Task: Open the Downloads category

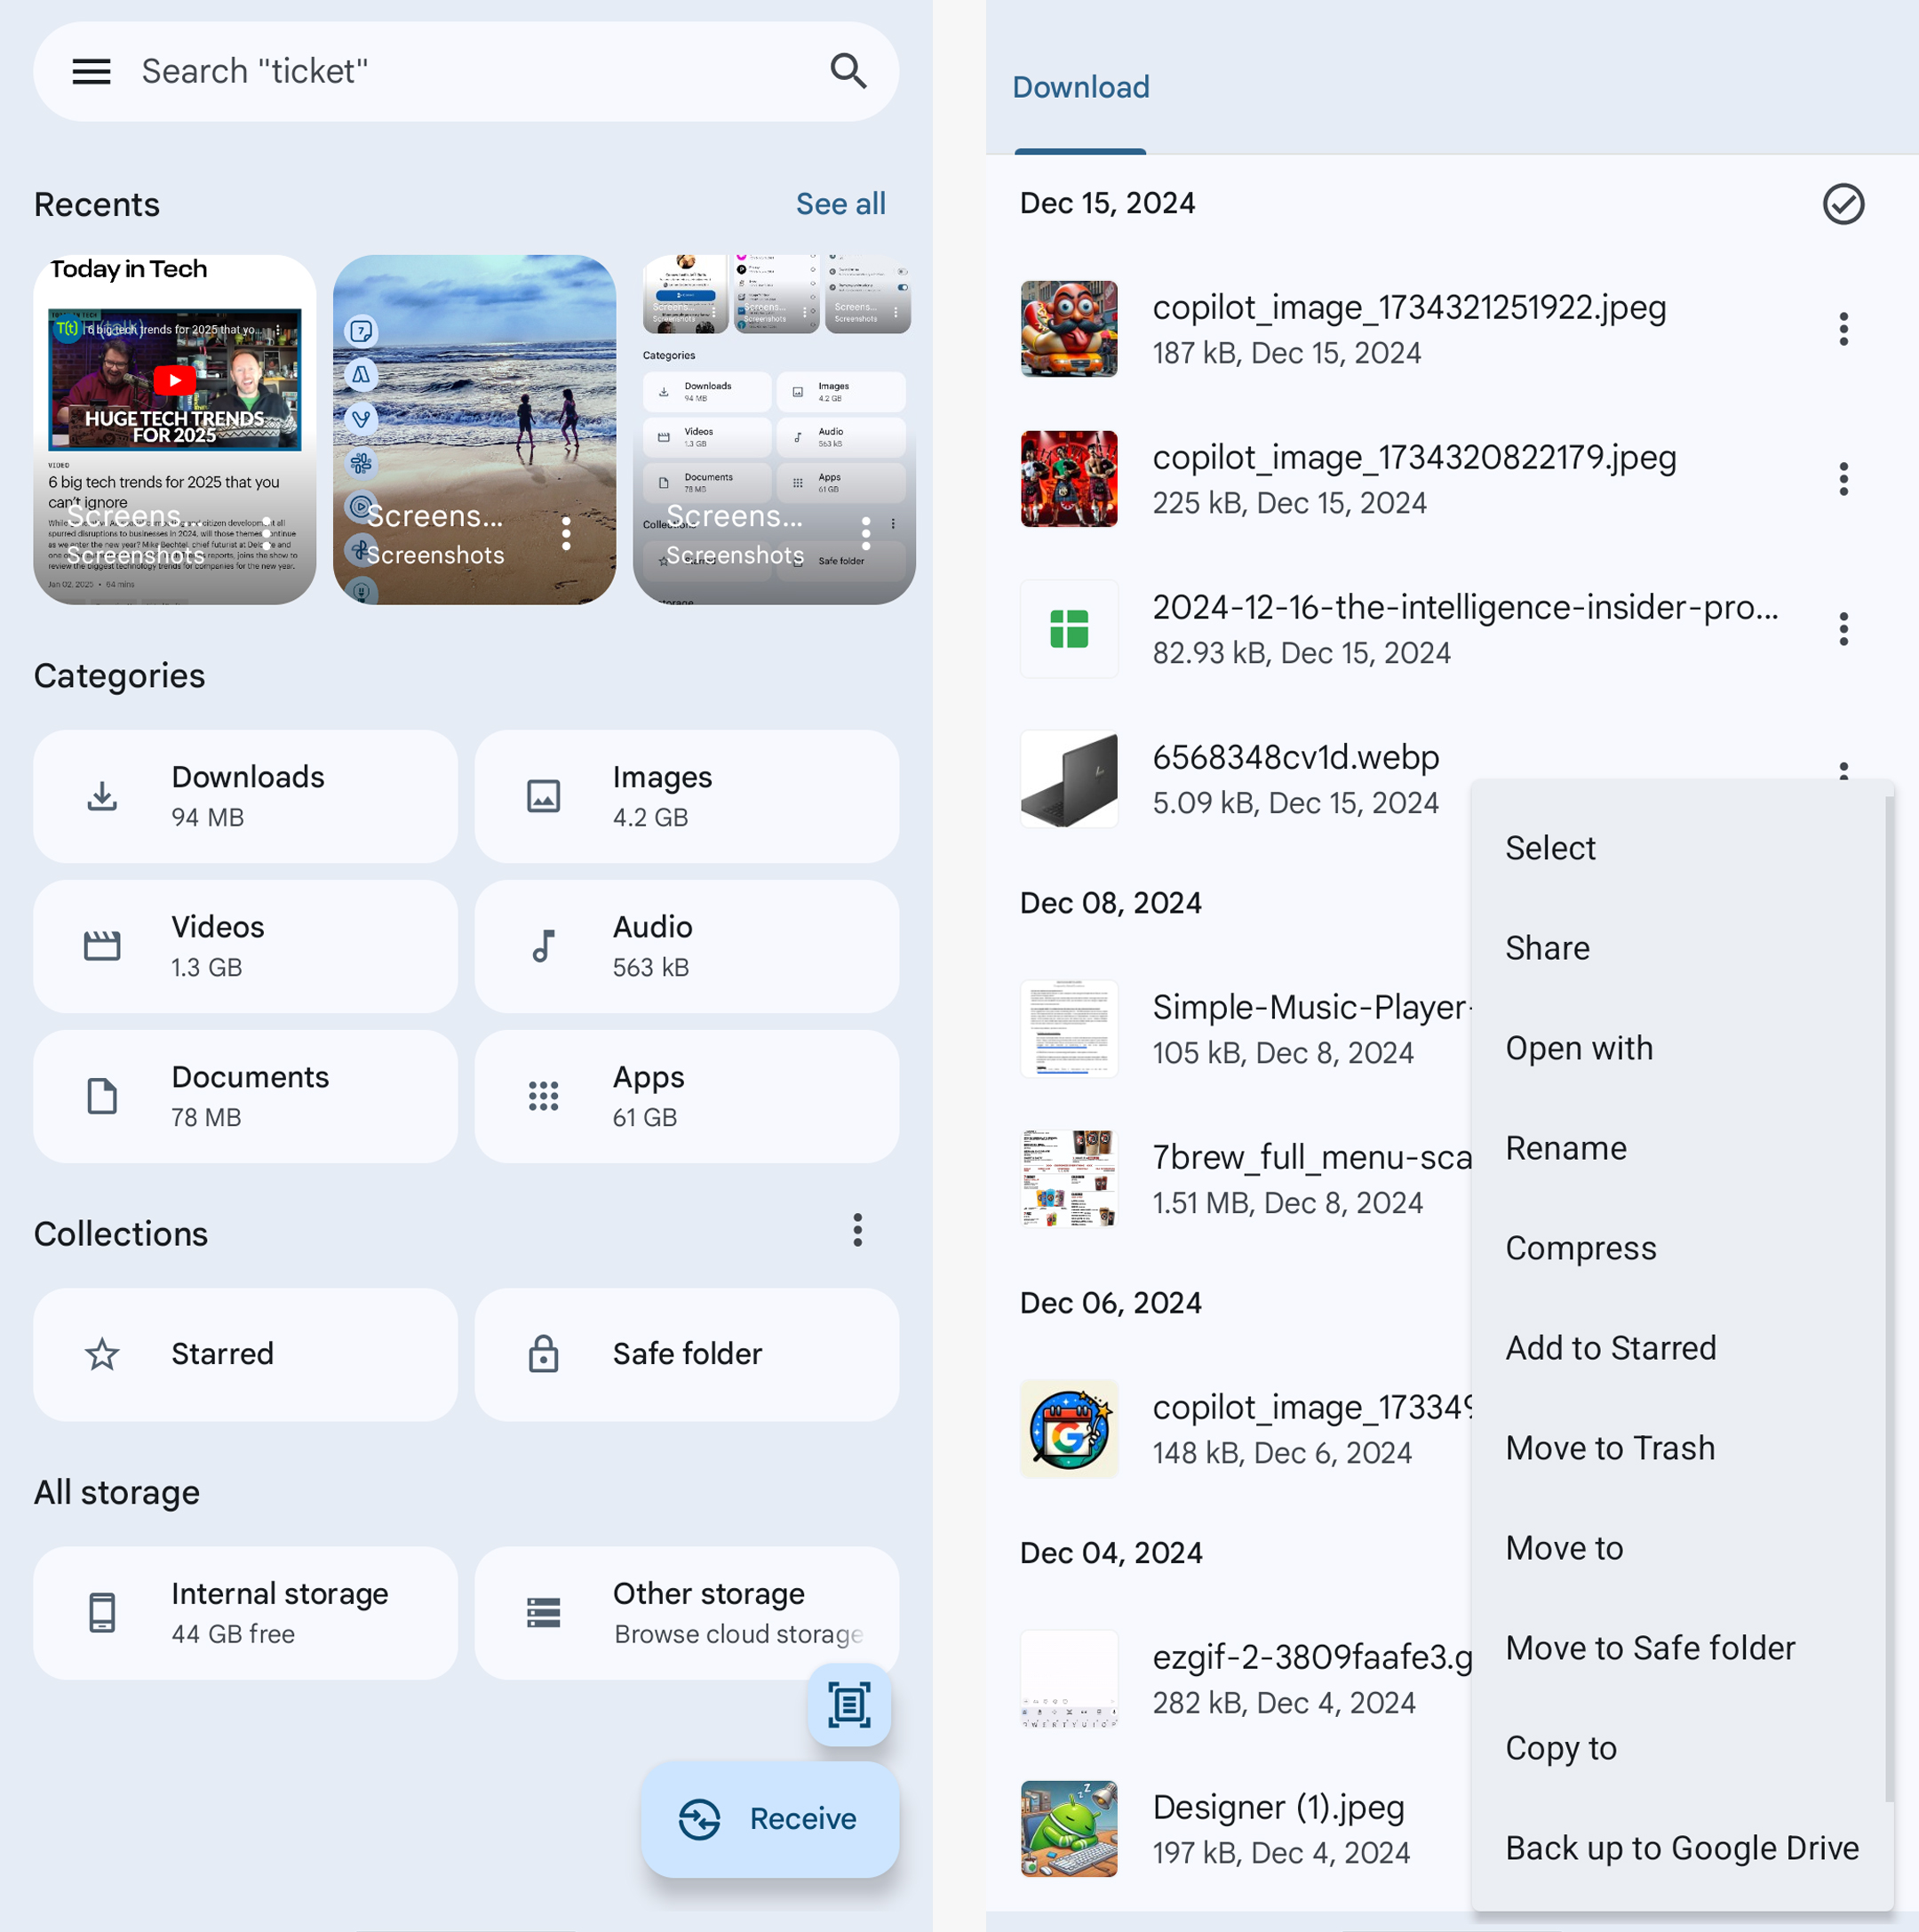Action: 245,795
